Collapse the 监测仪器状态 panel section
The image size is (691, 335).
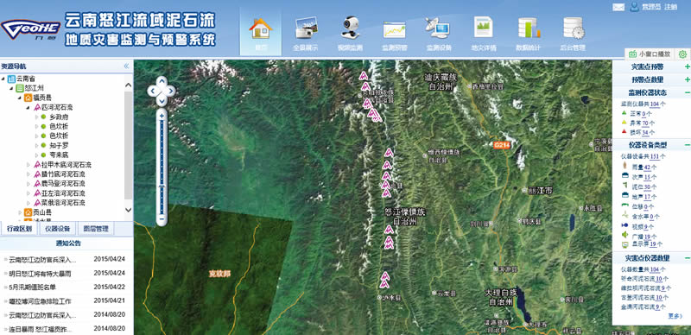pyautogui.click(x=687, y=92)
